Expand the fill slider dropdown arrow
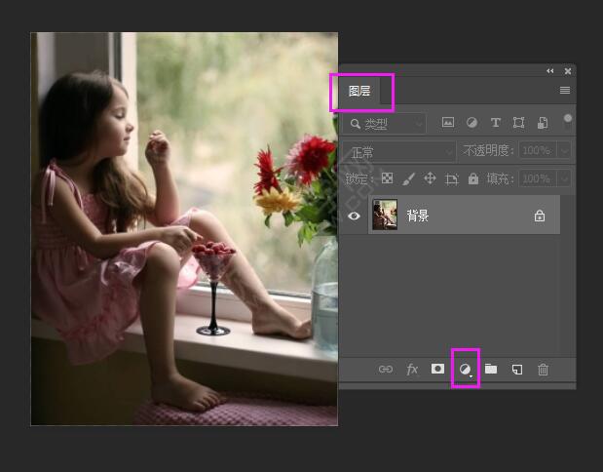This screenshot has height=472, width=603. [x=564, y=178]
